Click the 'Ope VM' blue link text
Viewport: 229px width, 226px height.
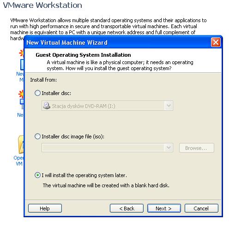point(18,161)
